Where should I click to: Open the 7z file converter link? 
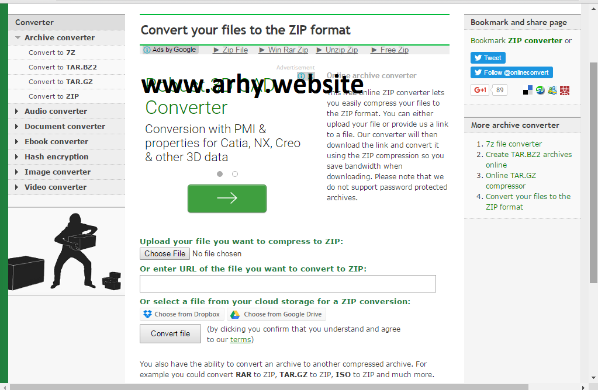[x=513, y=144]
